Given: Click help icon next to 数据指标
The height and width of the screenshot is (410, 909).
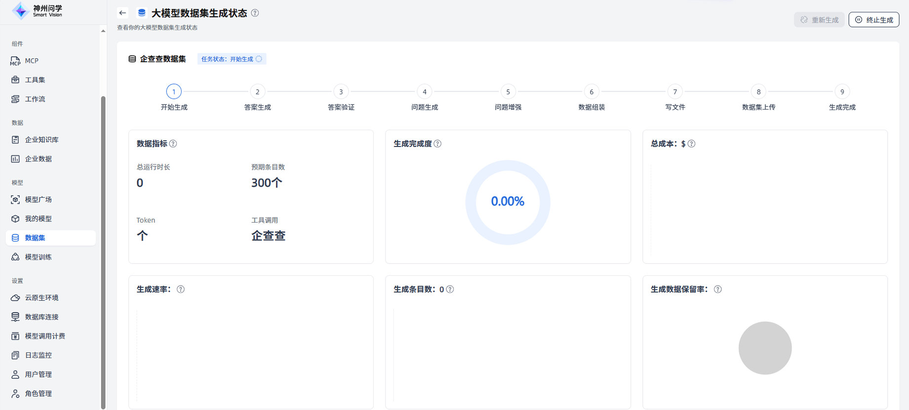Looking at the screenshot, I should [173, 144].
